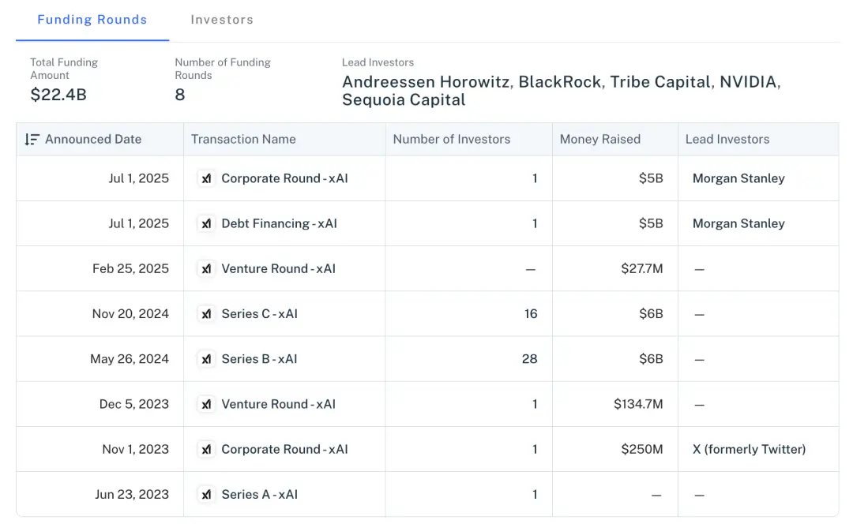This screenshot has width=853, height=524.
Task: Open the Series A - xAI transaction
Action: (x=259, y=495)
